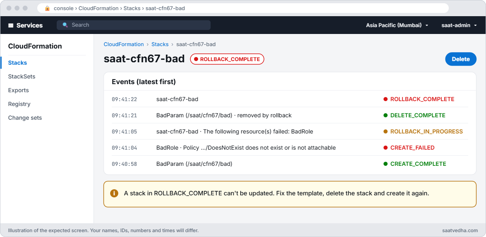486x237 pixels.
Task: Click the lock icon in the address bar
Action: [x=47, y=8]
